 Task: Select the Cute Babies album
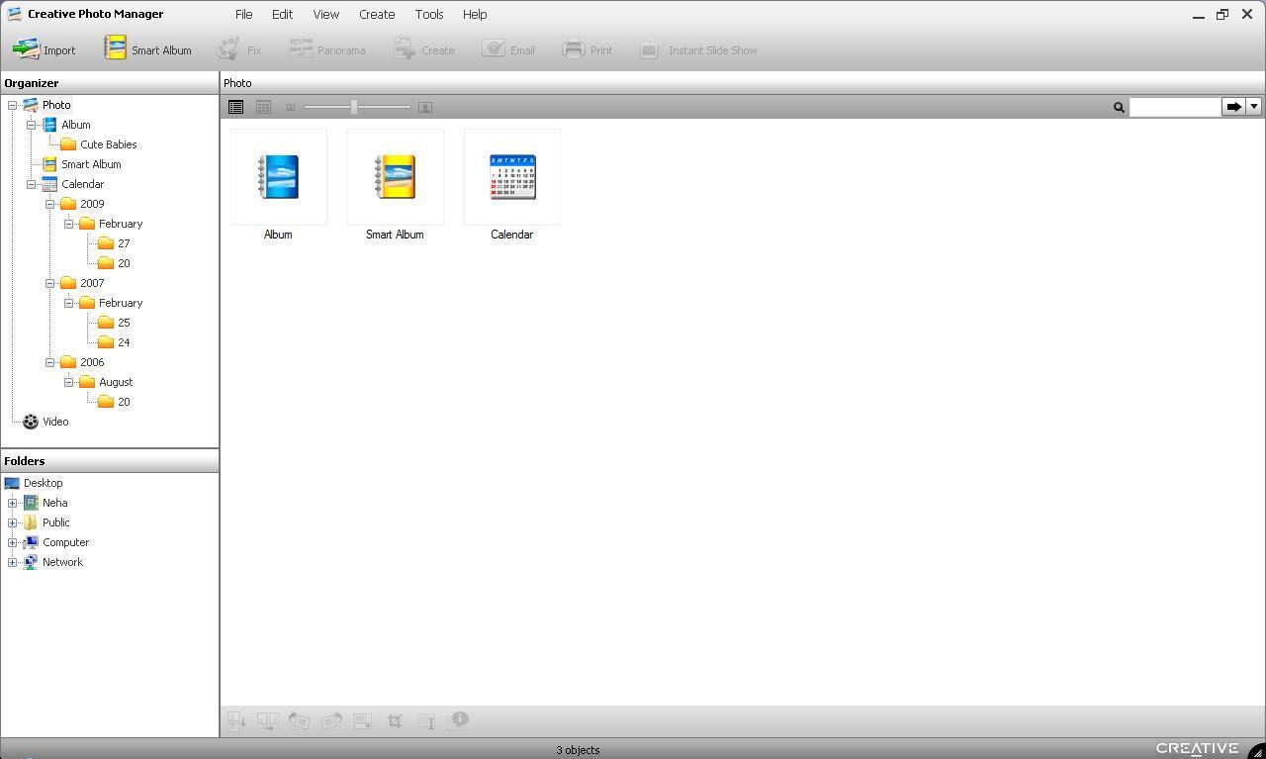pos(108,144)
